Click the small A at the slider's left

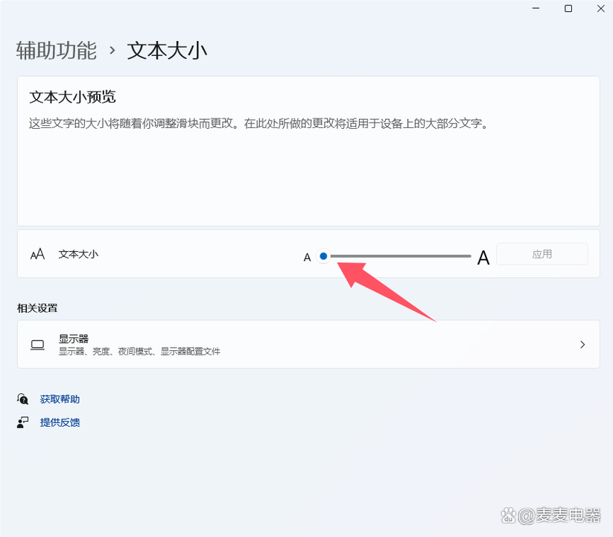coord(307,256)
